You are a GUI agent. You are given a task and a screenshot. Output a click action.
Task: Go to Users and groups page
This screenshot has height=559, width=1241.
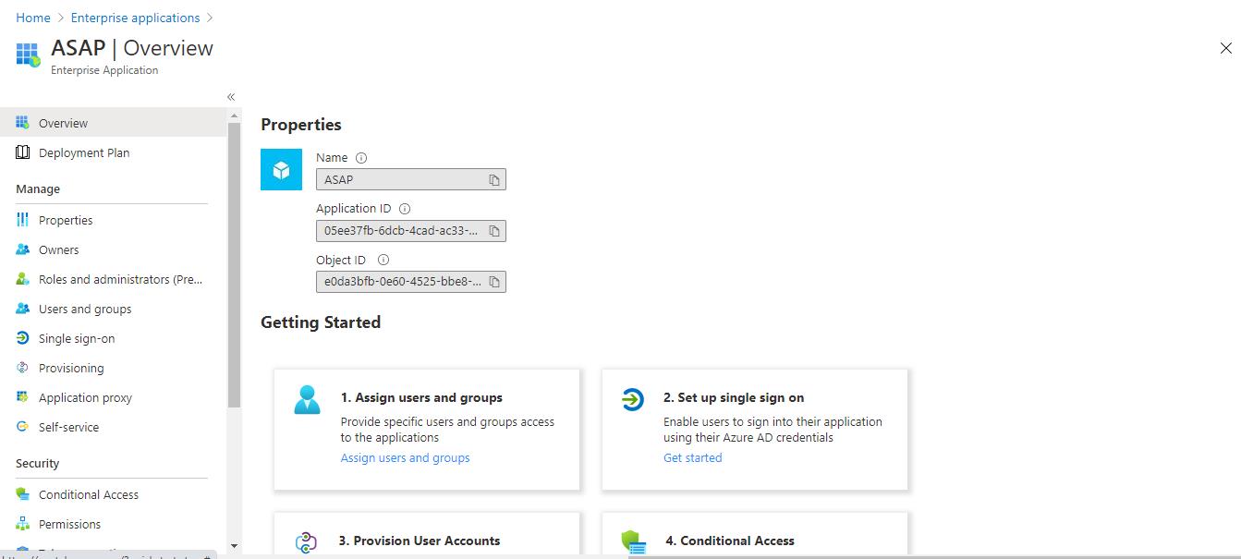(x=85, y=309)
